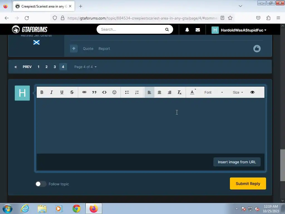
Task: Launch Internet Explorer from the taskbar
Action: [25, 208]
